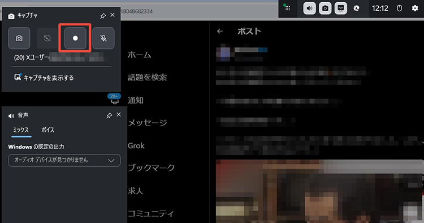Open the キャプチャを表示する link
This screenshot has height=223, width=424.
click(x=44, y=78)
